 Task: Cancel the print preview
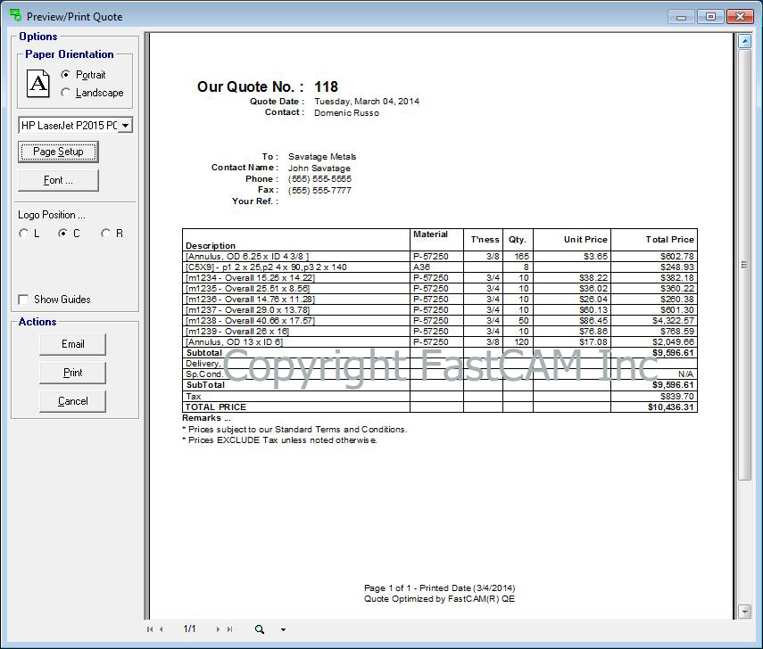coord(72,401)
